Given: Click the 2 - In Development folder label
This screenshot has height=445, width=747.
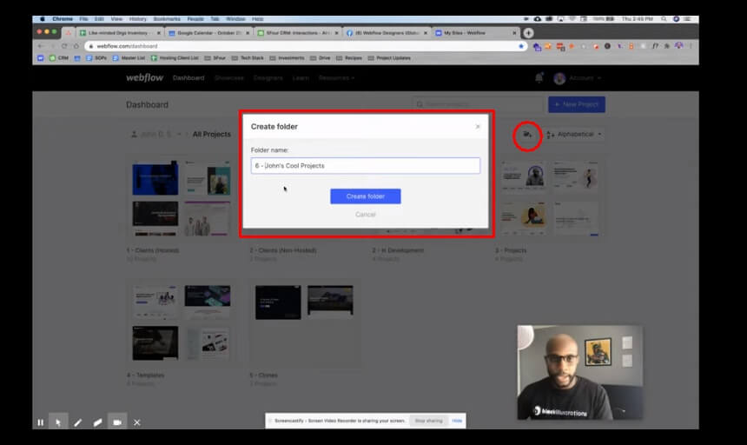Looking at the screenshot, I should click(x=398, y=250).
